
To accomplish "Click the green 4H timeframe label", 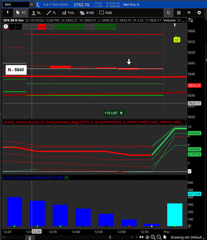I will click(81, 27).
